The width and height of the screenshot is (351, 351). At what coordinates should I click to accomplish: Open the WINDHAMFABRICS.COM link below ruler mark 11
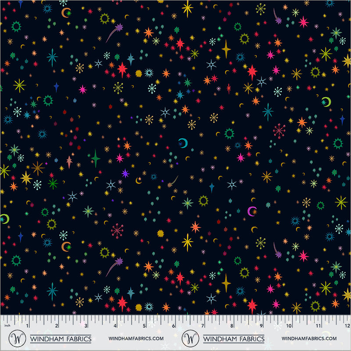(309, 338)
